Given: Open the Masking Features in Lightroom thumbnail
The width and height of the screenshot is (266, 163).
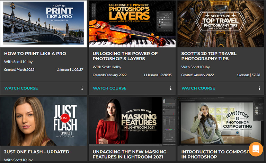Looking at the screenshot, I should coord(132,121).
